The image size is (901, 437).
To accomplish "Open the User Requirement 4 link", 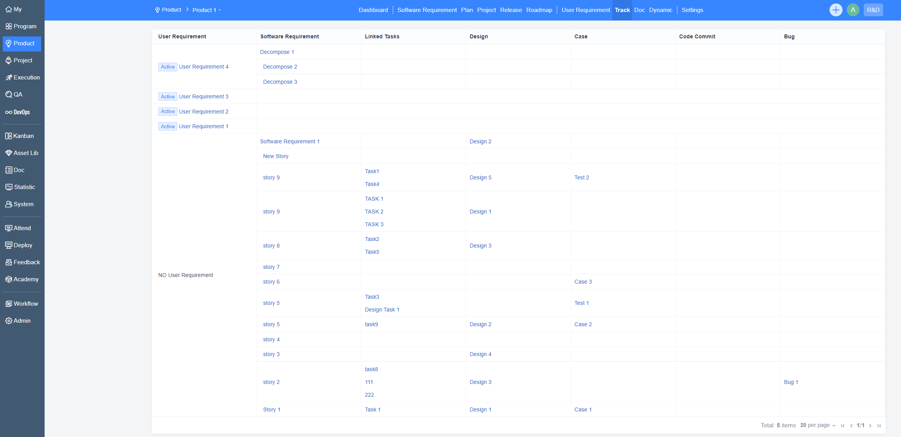I will tap(204, 67).
